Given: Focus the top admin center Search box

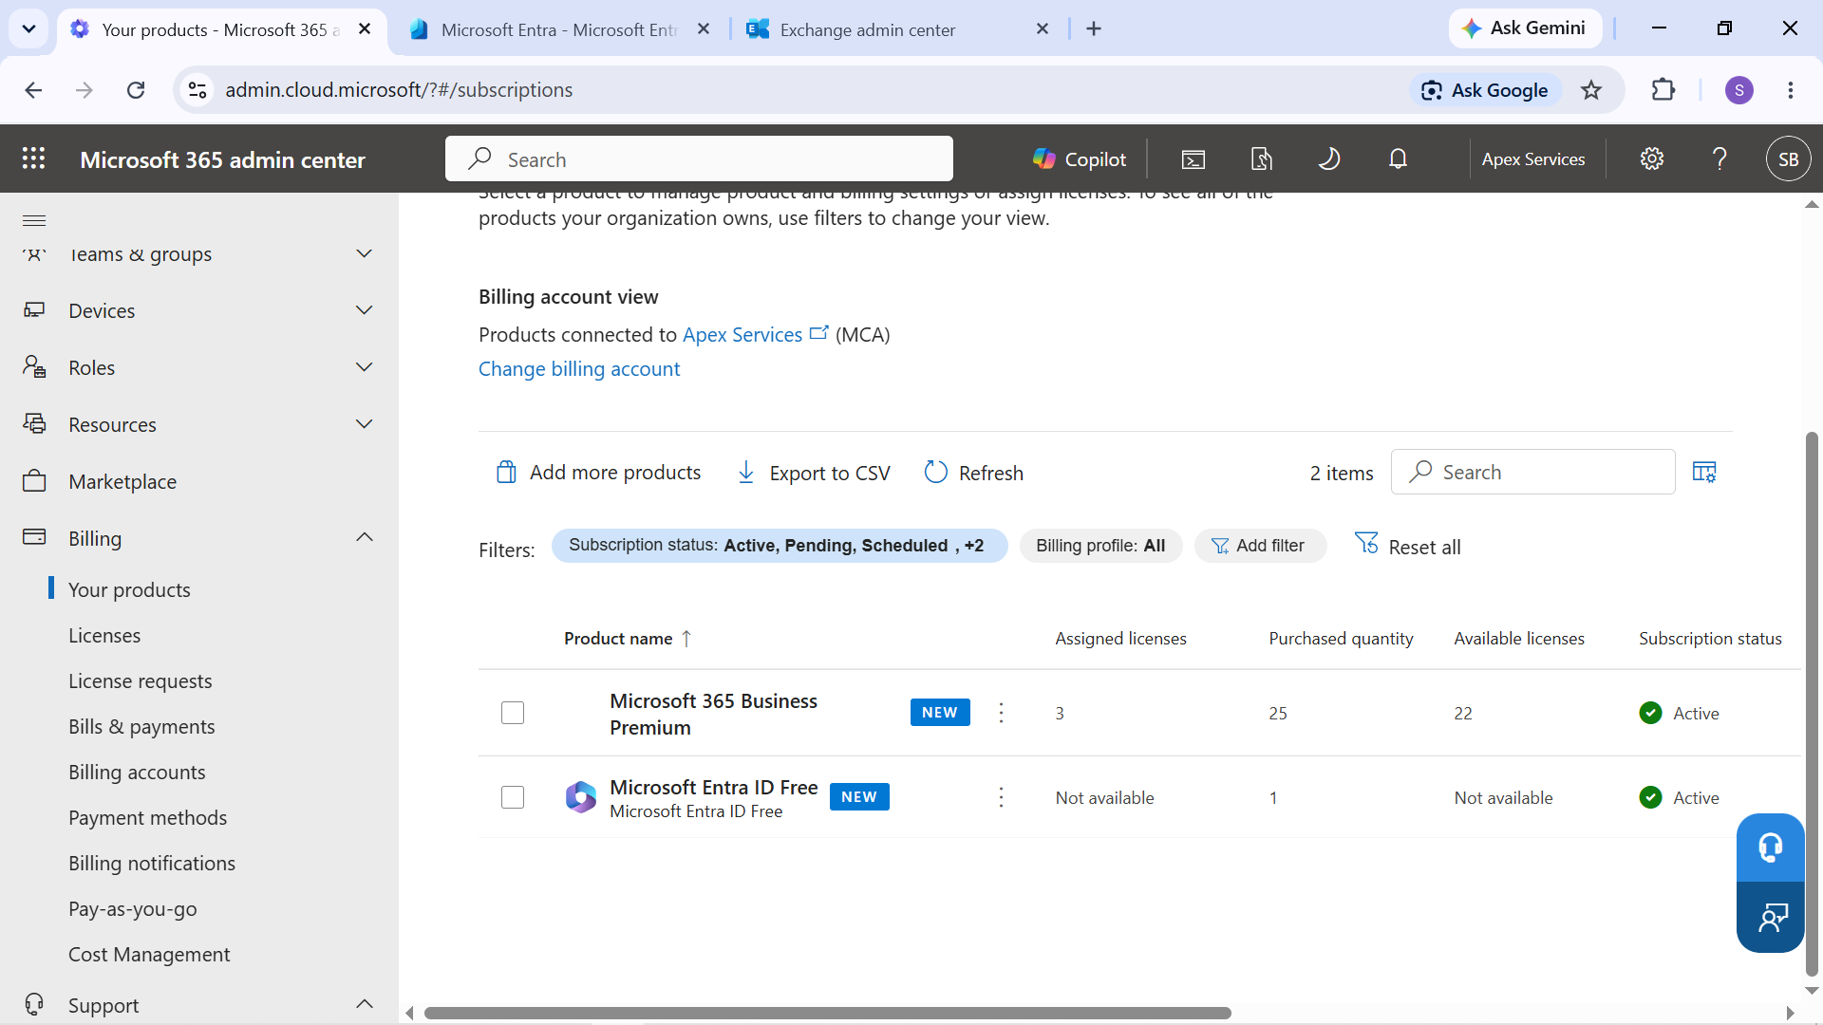Looking at the screenshot, I should coord(699,158).
